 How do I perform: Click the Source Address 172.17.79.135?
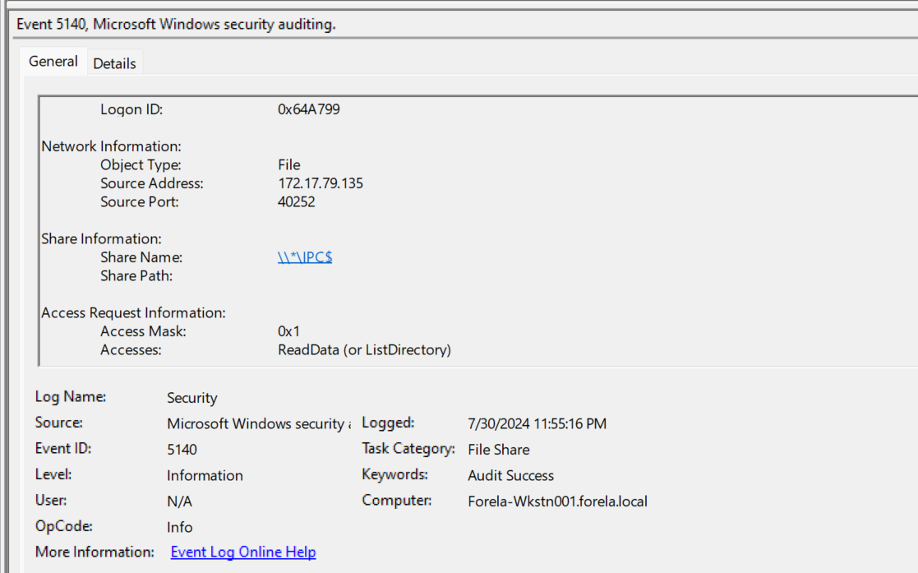[321, 183]
